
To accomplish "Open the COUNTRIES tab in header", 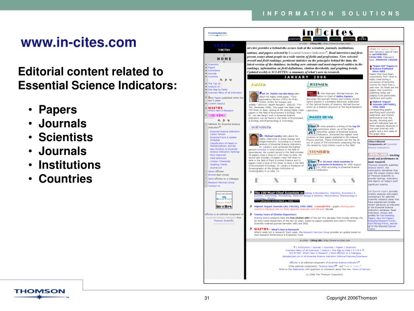I will 349,39.
